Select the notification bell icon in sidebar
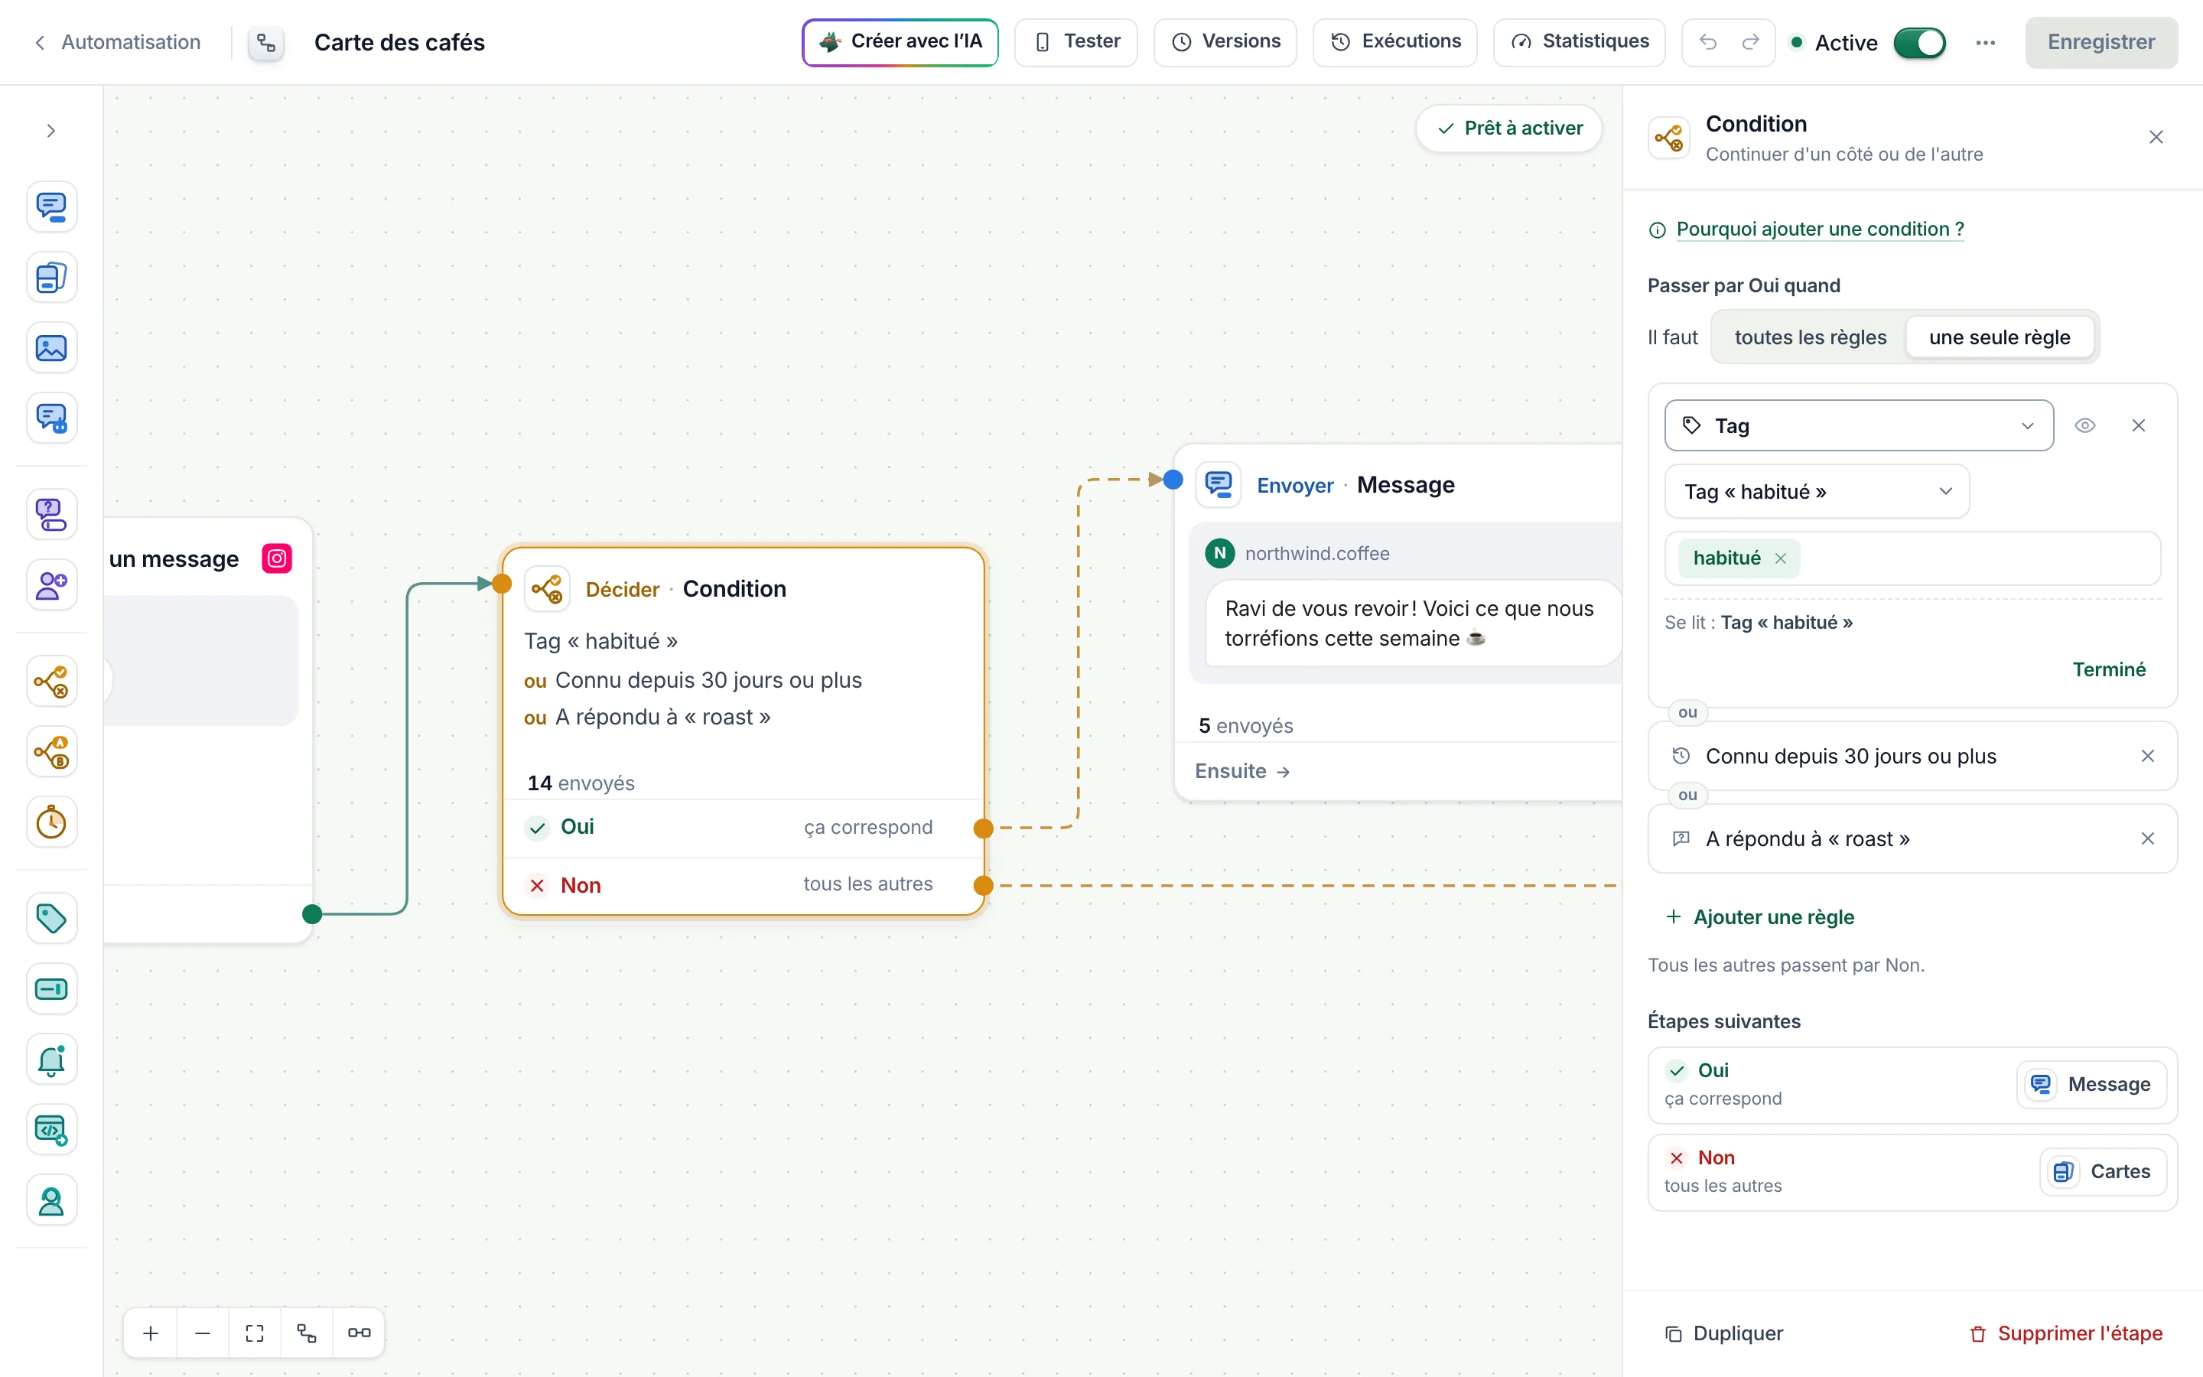The width and height of the screenshot is (2203, 1377). point(51,1060)
